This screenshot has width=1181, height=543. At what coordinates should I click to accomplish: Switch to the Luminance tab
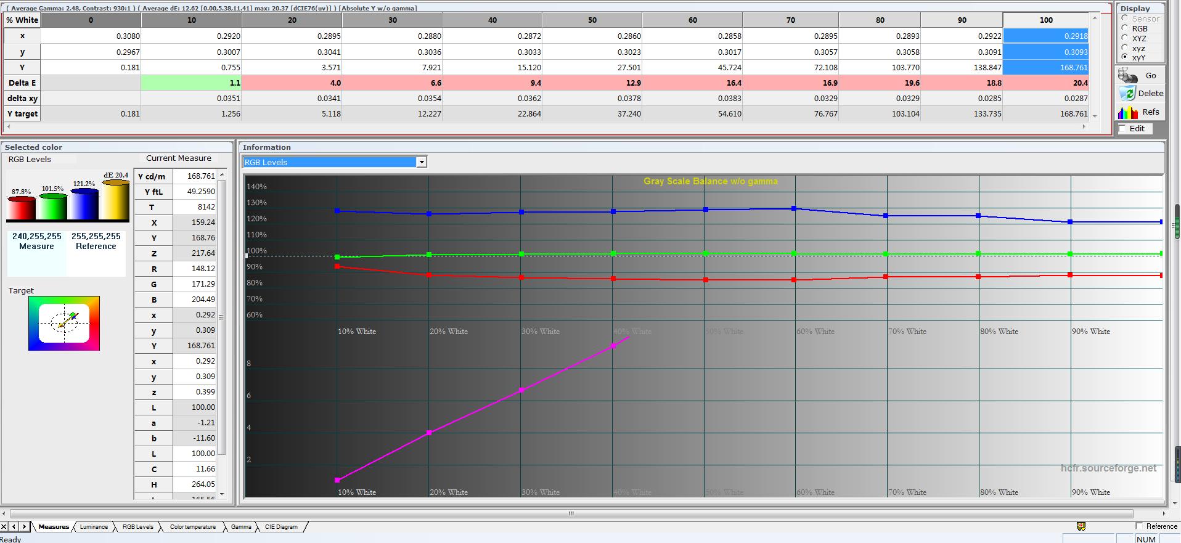tap(94, 527)
